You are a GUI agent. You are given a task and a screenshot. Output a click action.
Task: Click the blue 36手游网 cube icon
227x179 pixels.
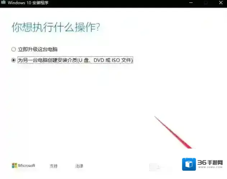pyautogui.click(x=189, y=165)
